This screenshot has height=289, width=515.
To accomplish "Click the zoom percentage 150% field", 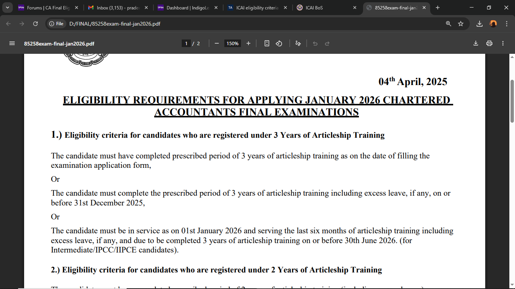I will point(233,44).
